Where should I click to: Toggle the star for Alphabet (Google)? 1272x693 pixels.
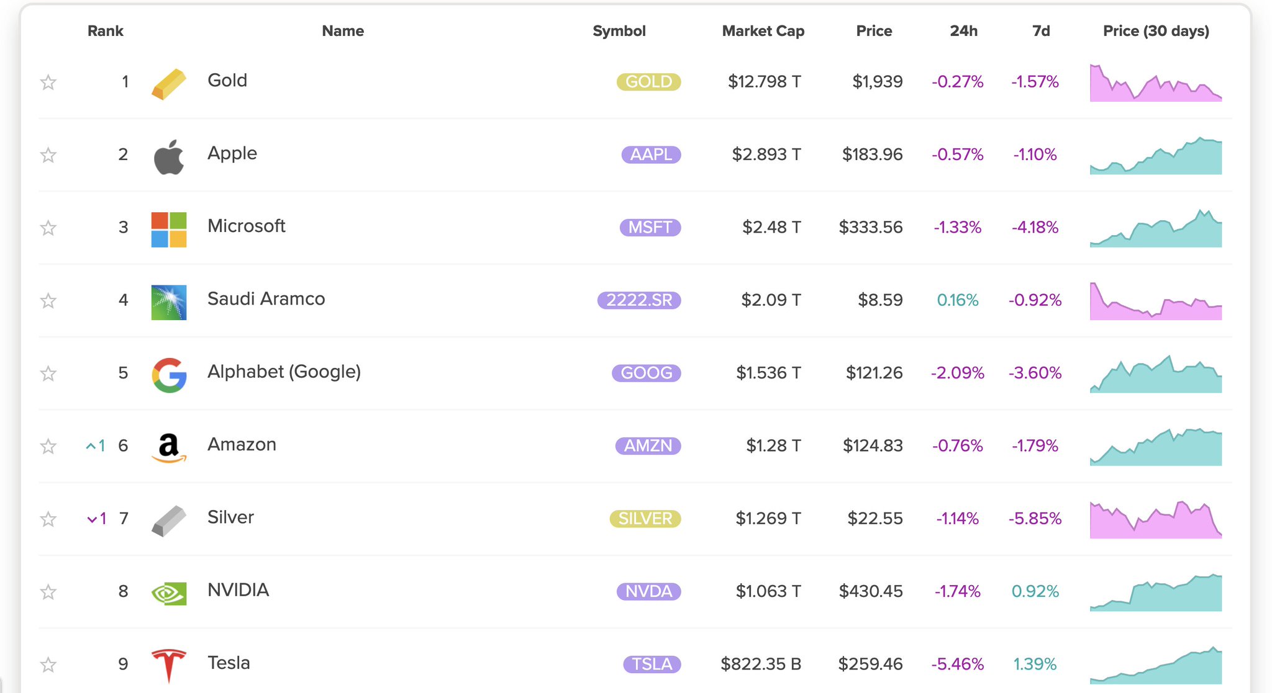[x=48, y=373]
